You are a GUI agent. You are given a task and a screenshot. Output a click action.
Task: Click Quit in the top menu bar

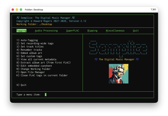click(136, 31)
